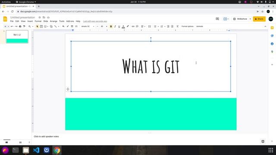Screen dimensions: 276x155
Task: Move the presentation to a folder
Action: tap(44, 17)
